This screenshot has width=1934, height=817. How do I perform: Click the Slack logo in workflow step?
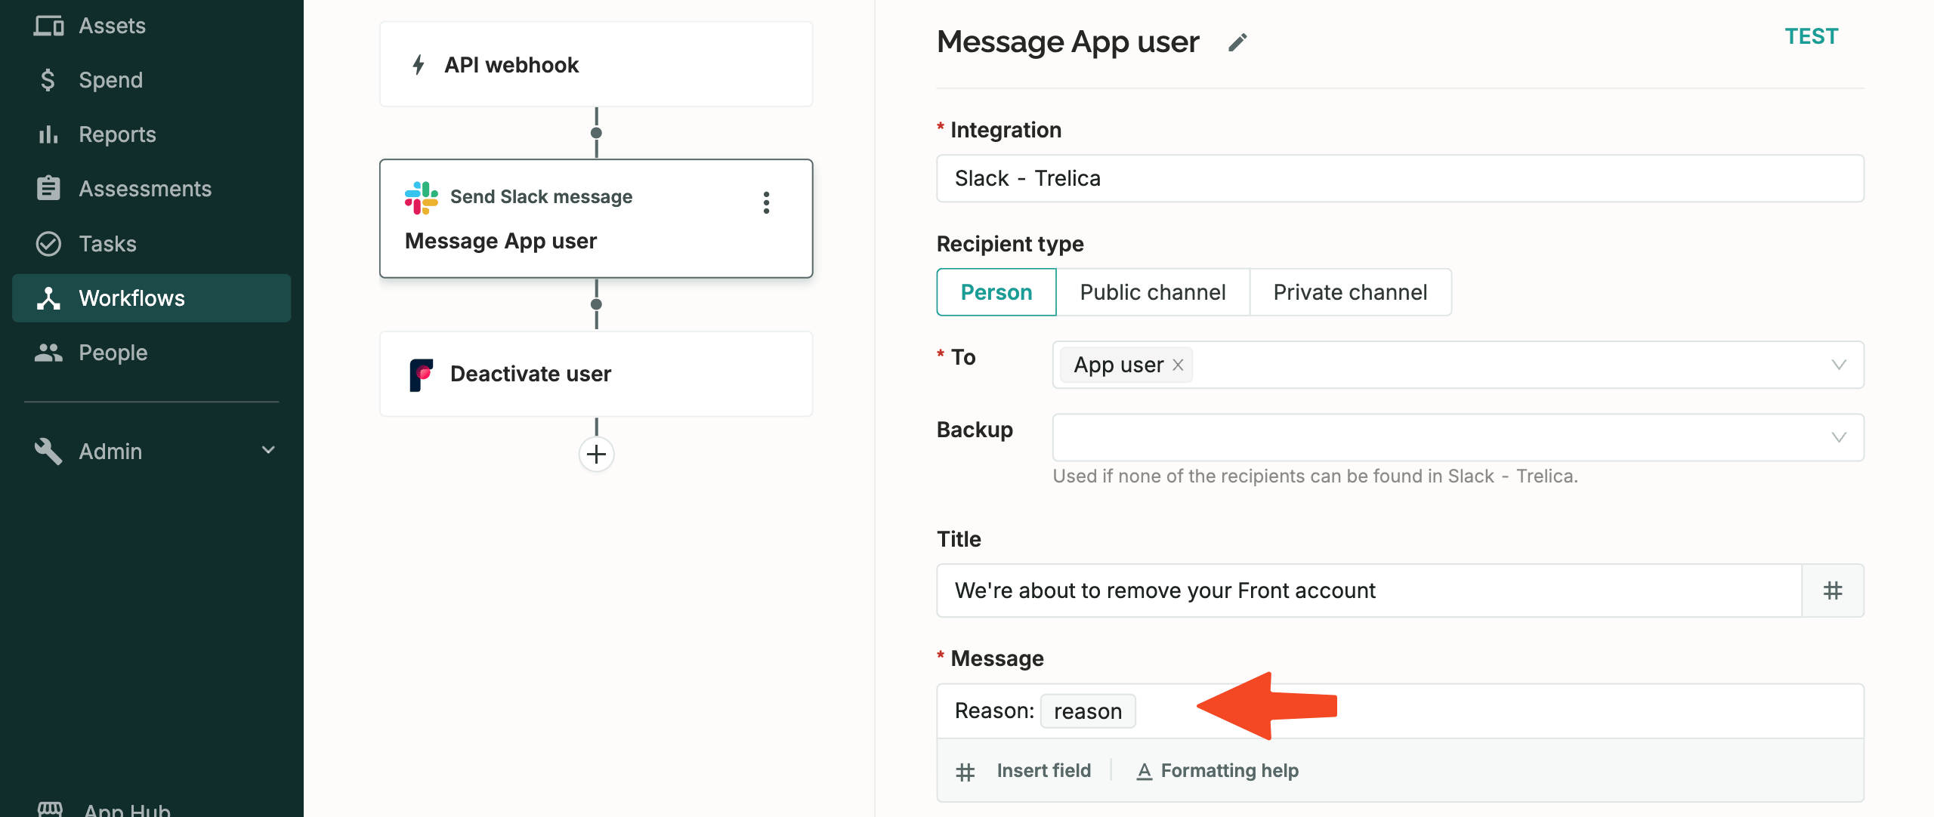click(x=422, y=197)
